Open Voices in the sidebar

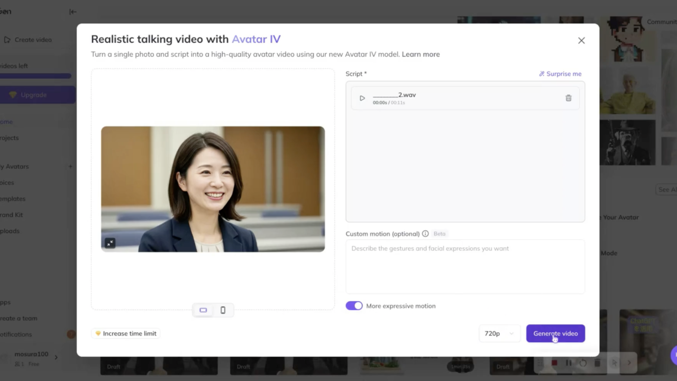(7, 183)
